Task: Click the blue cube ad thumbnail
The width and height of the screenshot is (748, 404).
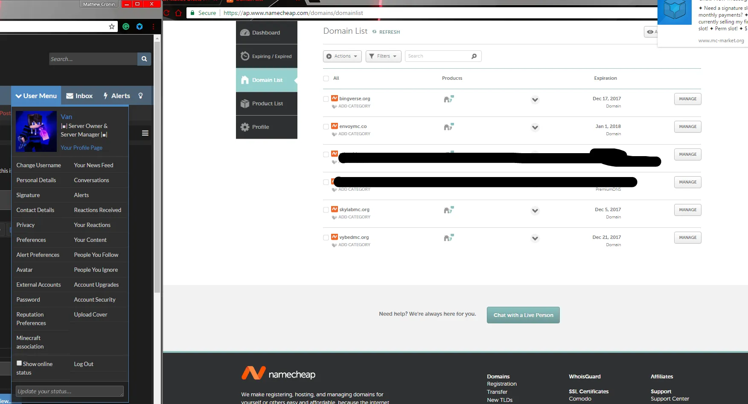Action: coord(675,12)
